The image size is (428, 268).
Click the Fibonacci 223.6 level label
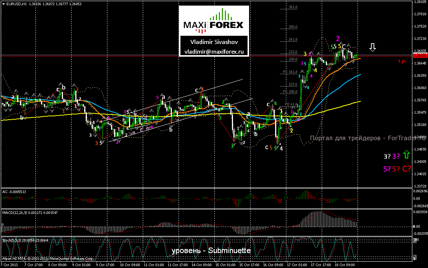pos(293,52)
